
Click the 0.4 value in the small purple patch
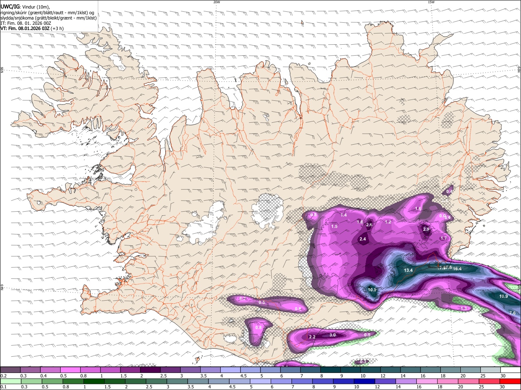[x=449, y=191]
